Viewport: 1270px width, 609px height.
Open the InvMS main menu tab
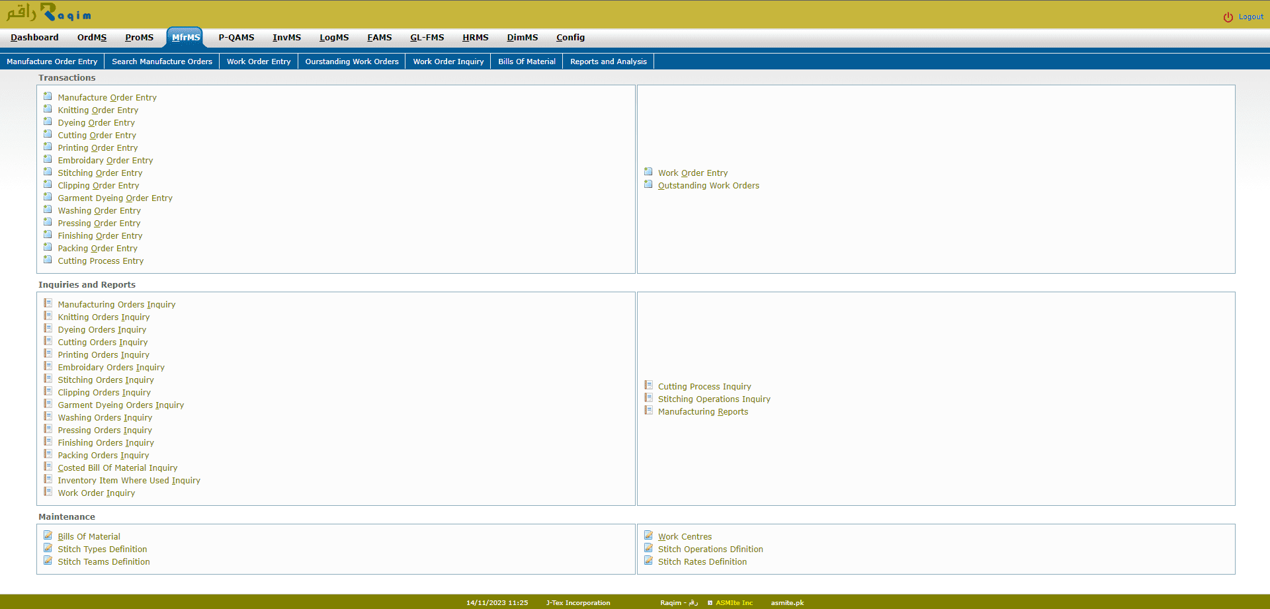[x=286, y=38]
